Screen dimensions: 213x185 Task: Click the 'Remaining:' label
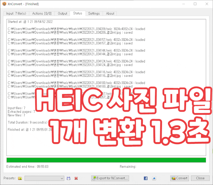point(128,167)
